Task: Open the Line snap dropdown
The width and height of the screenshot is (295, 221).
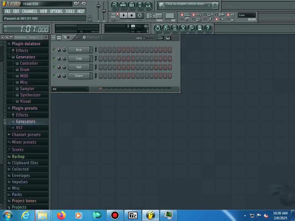Action: pos(247,15)
